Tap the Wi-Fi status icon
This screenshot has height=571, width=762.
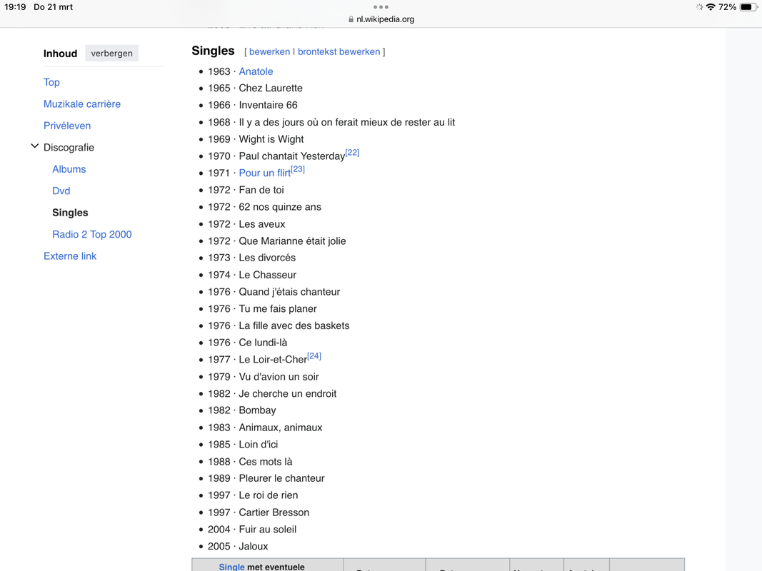coord(711,7)
